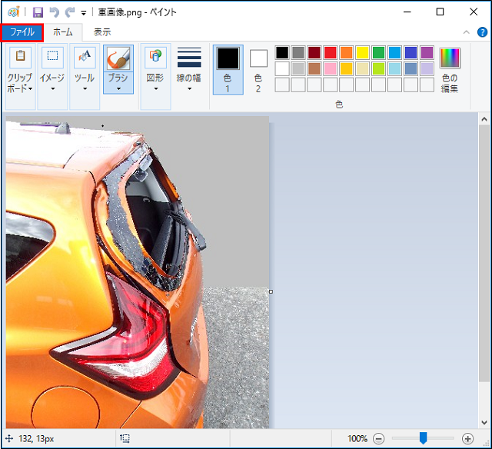The image size is (492, 449).
Task: Pick the turquoise blue color swatch
Action: pos(394,53)
